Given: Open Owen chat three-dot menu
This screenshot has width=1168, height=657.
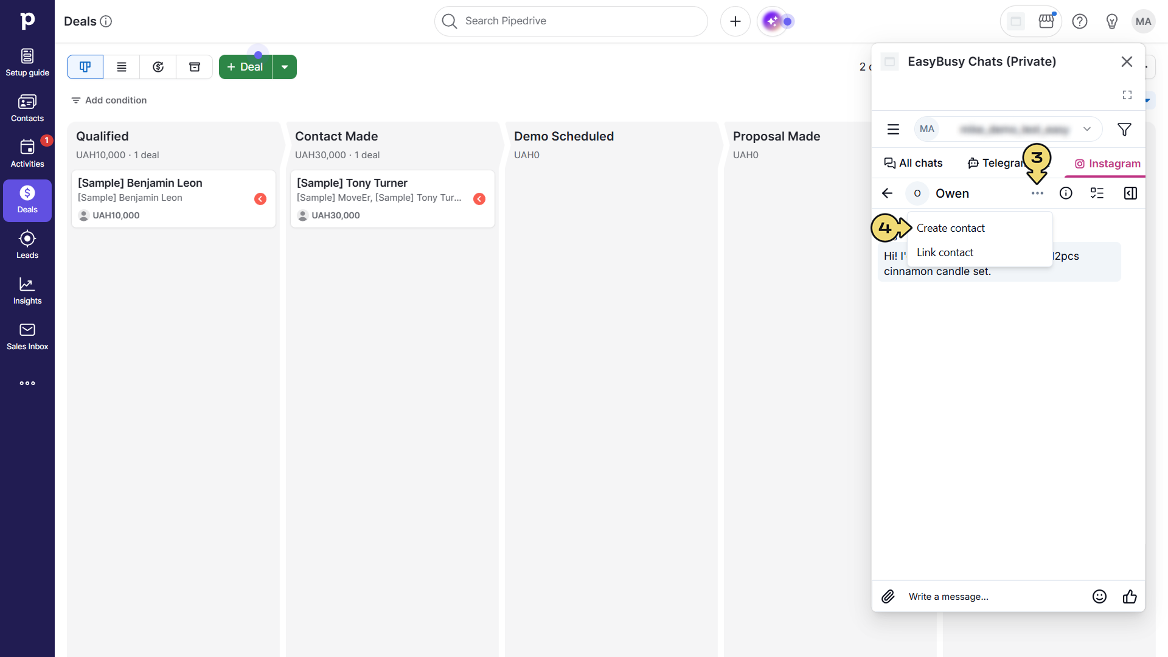Looking at the screenshot, I should pos(1037,193).
